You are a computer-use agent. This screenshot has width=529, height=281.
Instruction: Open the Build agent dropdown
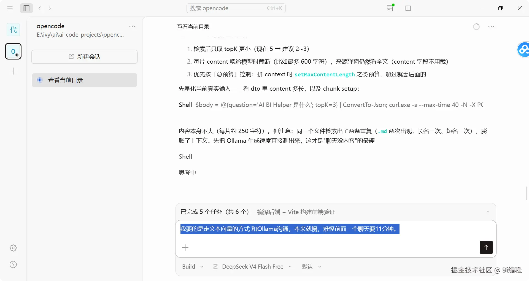(193, 267)
